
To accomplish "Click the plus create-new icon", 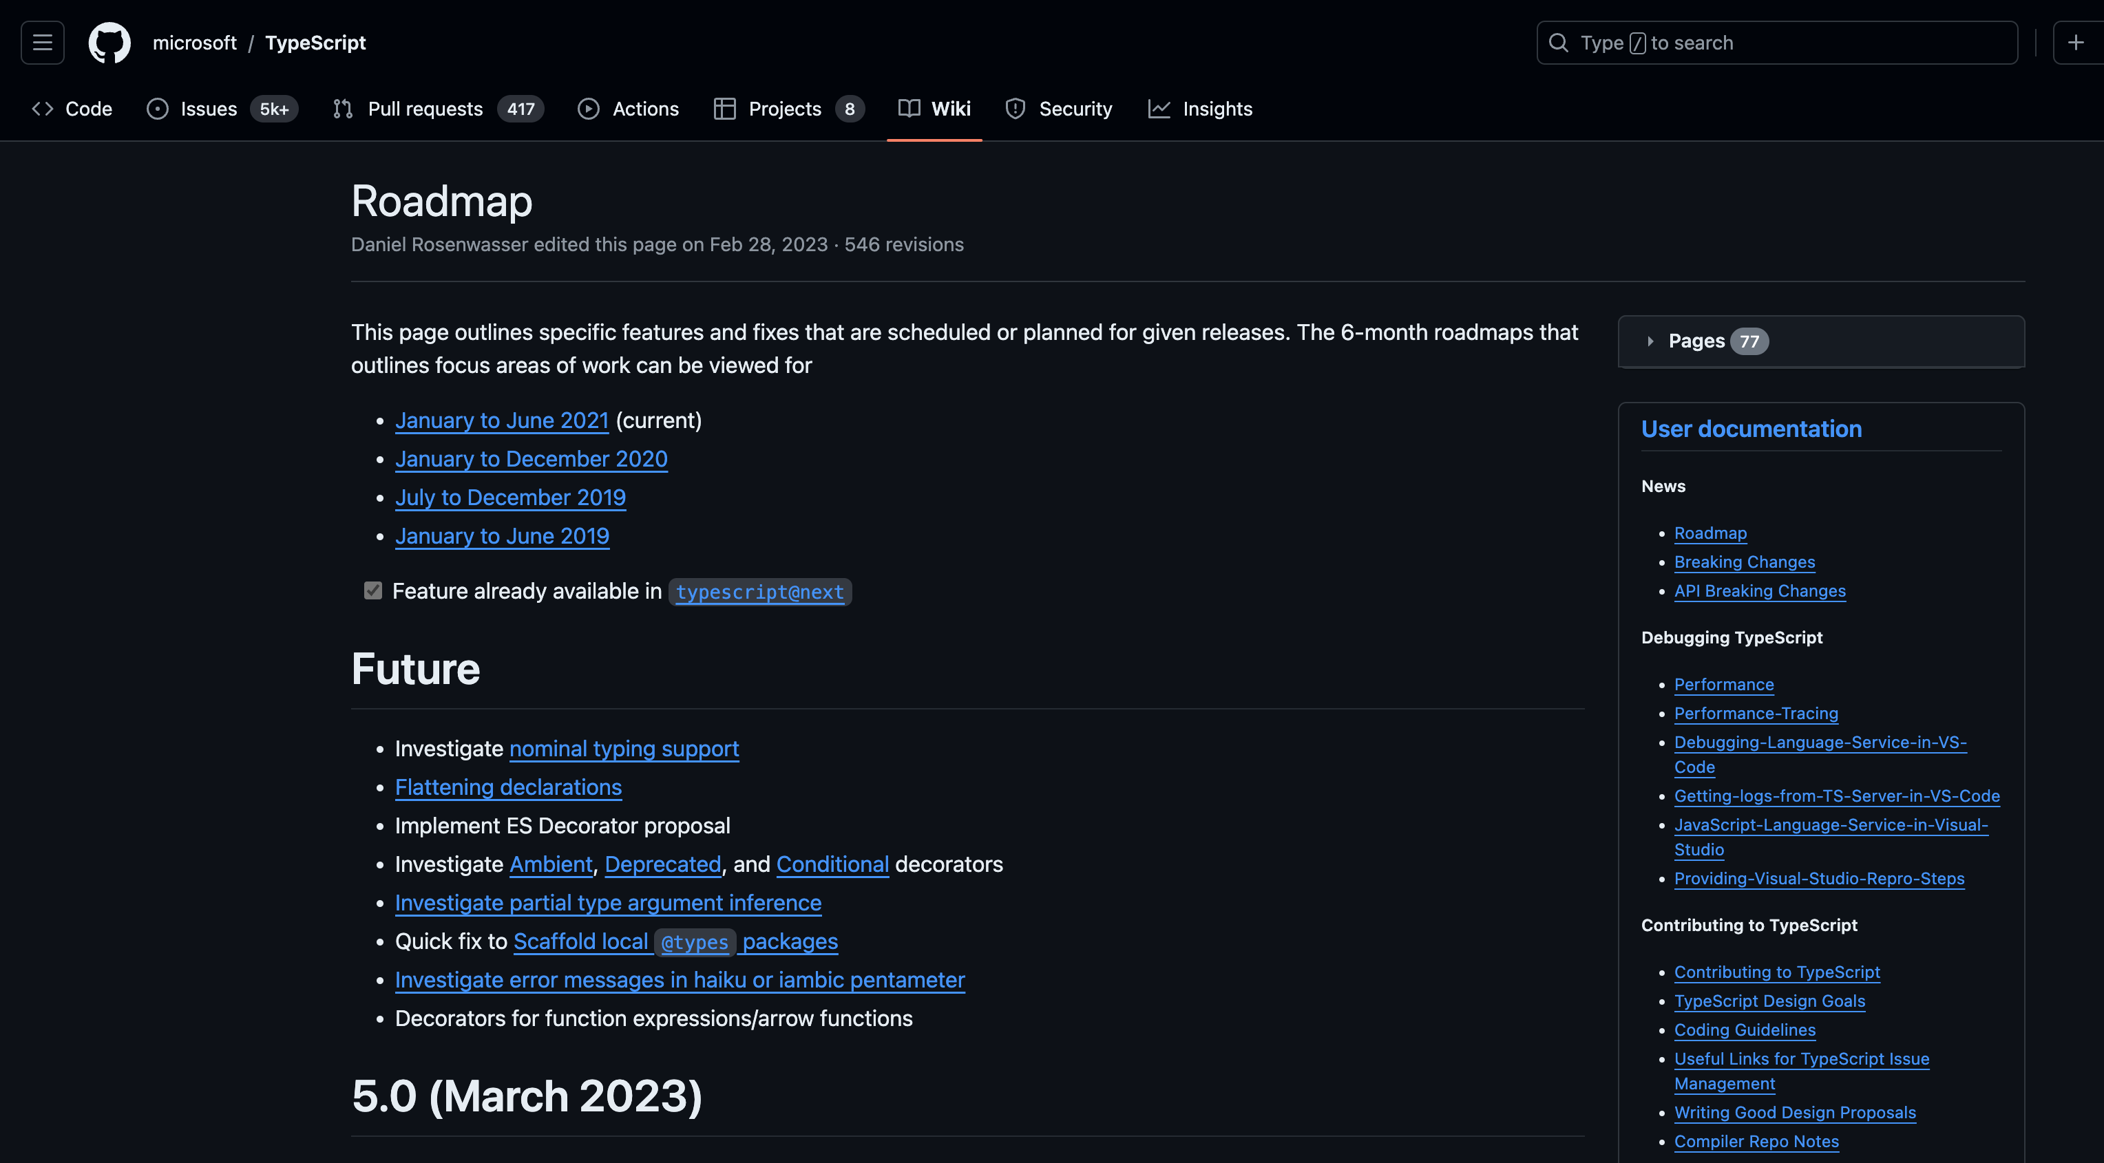I will [x=2075, y=43].
